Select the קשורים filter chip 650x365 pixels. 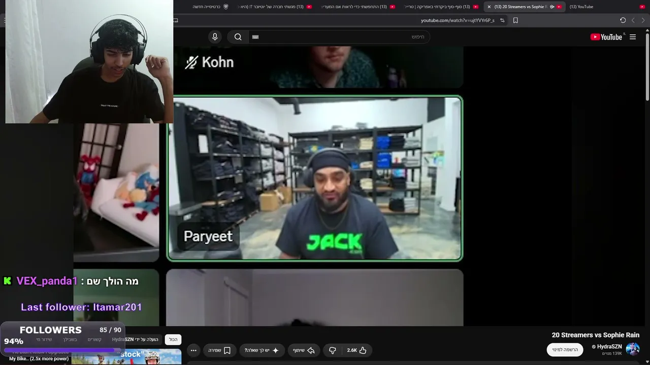94,340
